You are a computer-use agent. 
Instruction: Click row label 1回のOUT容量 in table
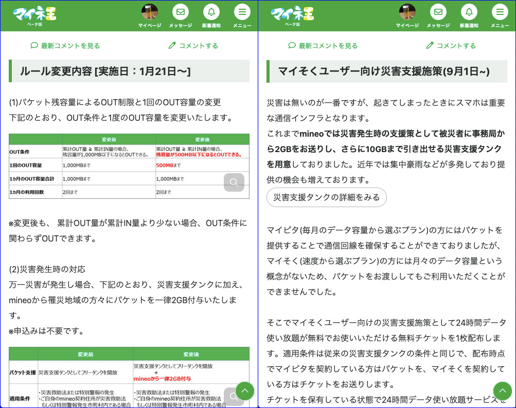pos(26,165)
